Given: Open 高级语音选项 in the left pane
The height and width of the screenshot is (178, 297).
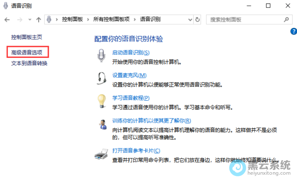Looking at the screenshot, I should [27, 52].
